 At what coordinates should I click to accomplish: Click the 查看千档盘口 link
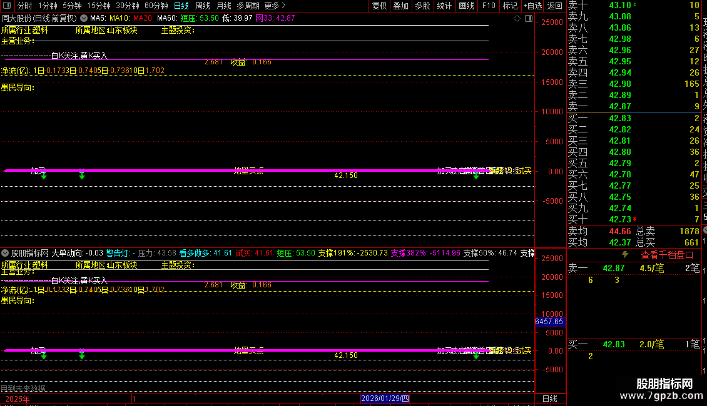(667, 255)
